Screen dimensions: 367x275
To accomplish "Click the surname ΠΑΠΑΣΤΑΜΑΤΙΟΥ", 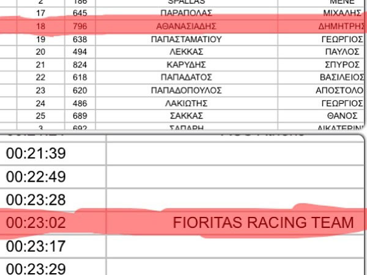I will (187, 39).
